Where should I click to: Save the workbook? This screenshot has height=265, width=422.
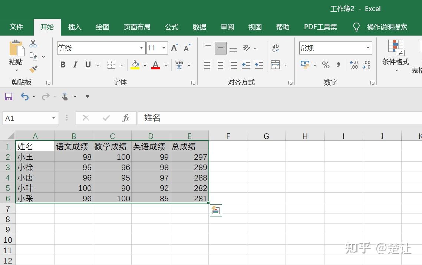[x=9, y=96]
